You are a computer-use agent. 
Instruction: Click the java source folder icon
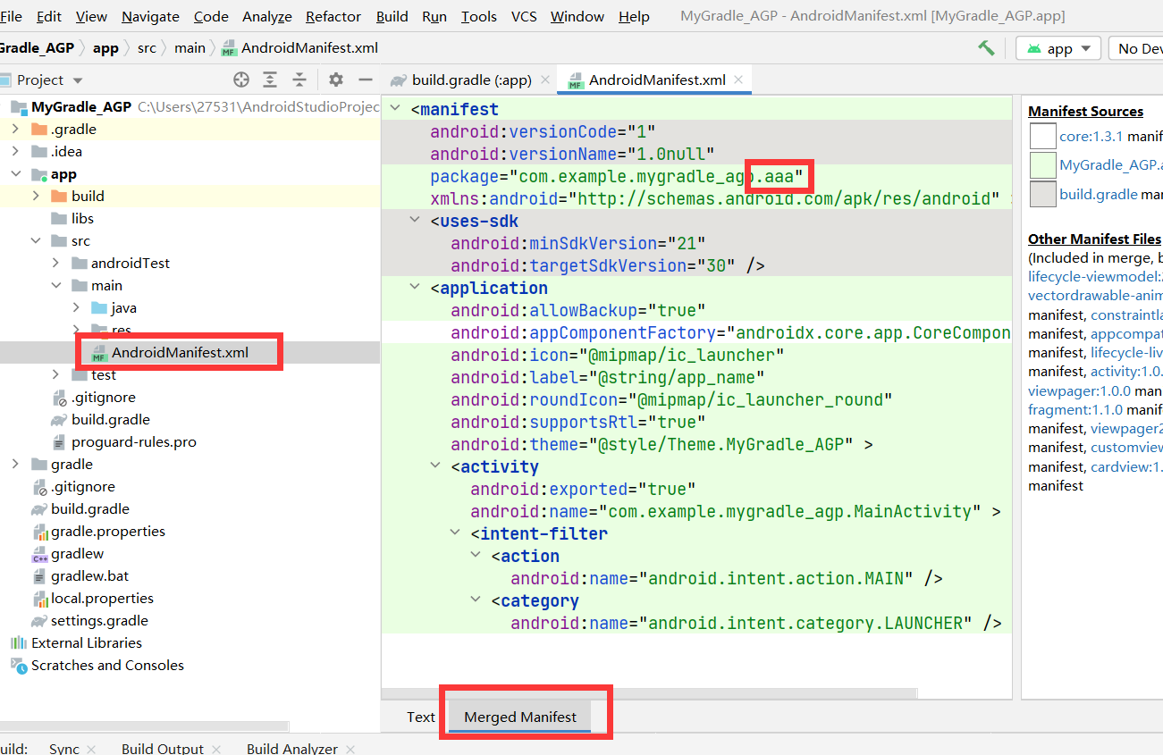99,307
